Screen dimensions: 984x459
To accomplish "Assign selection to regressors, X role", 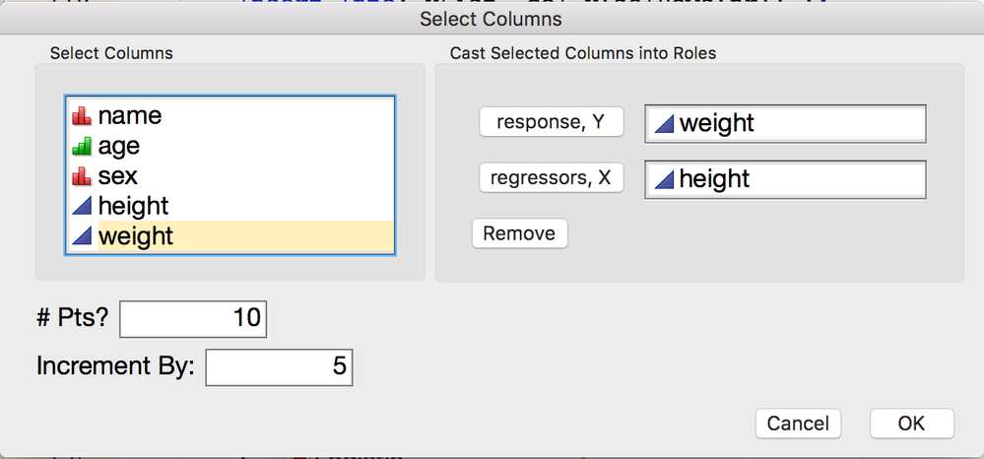I will pos(551,178).
